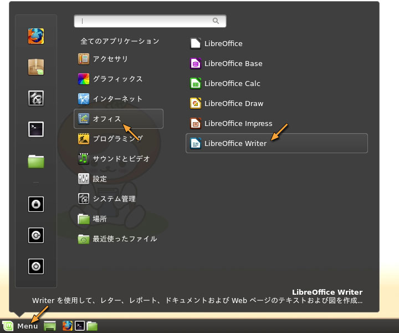Focus the menu search field
This screenshot has width=399, height=333.
tap(150, 21)
